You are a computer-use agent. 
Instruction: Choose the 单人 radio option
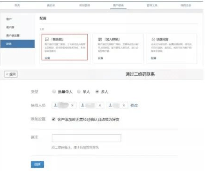click(x=79, y=92)
